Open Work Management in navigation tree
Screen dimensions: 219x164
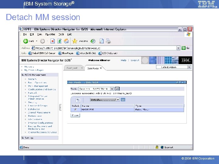tap(38, 86)
